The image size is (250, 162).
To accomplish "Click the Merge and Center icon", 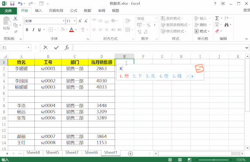I will click(128, 29).
